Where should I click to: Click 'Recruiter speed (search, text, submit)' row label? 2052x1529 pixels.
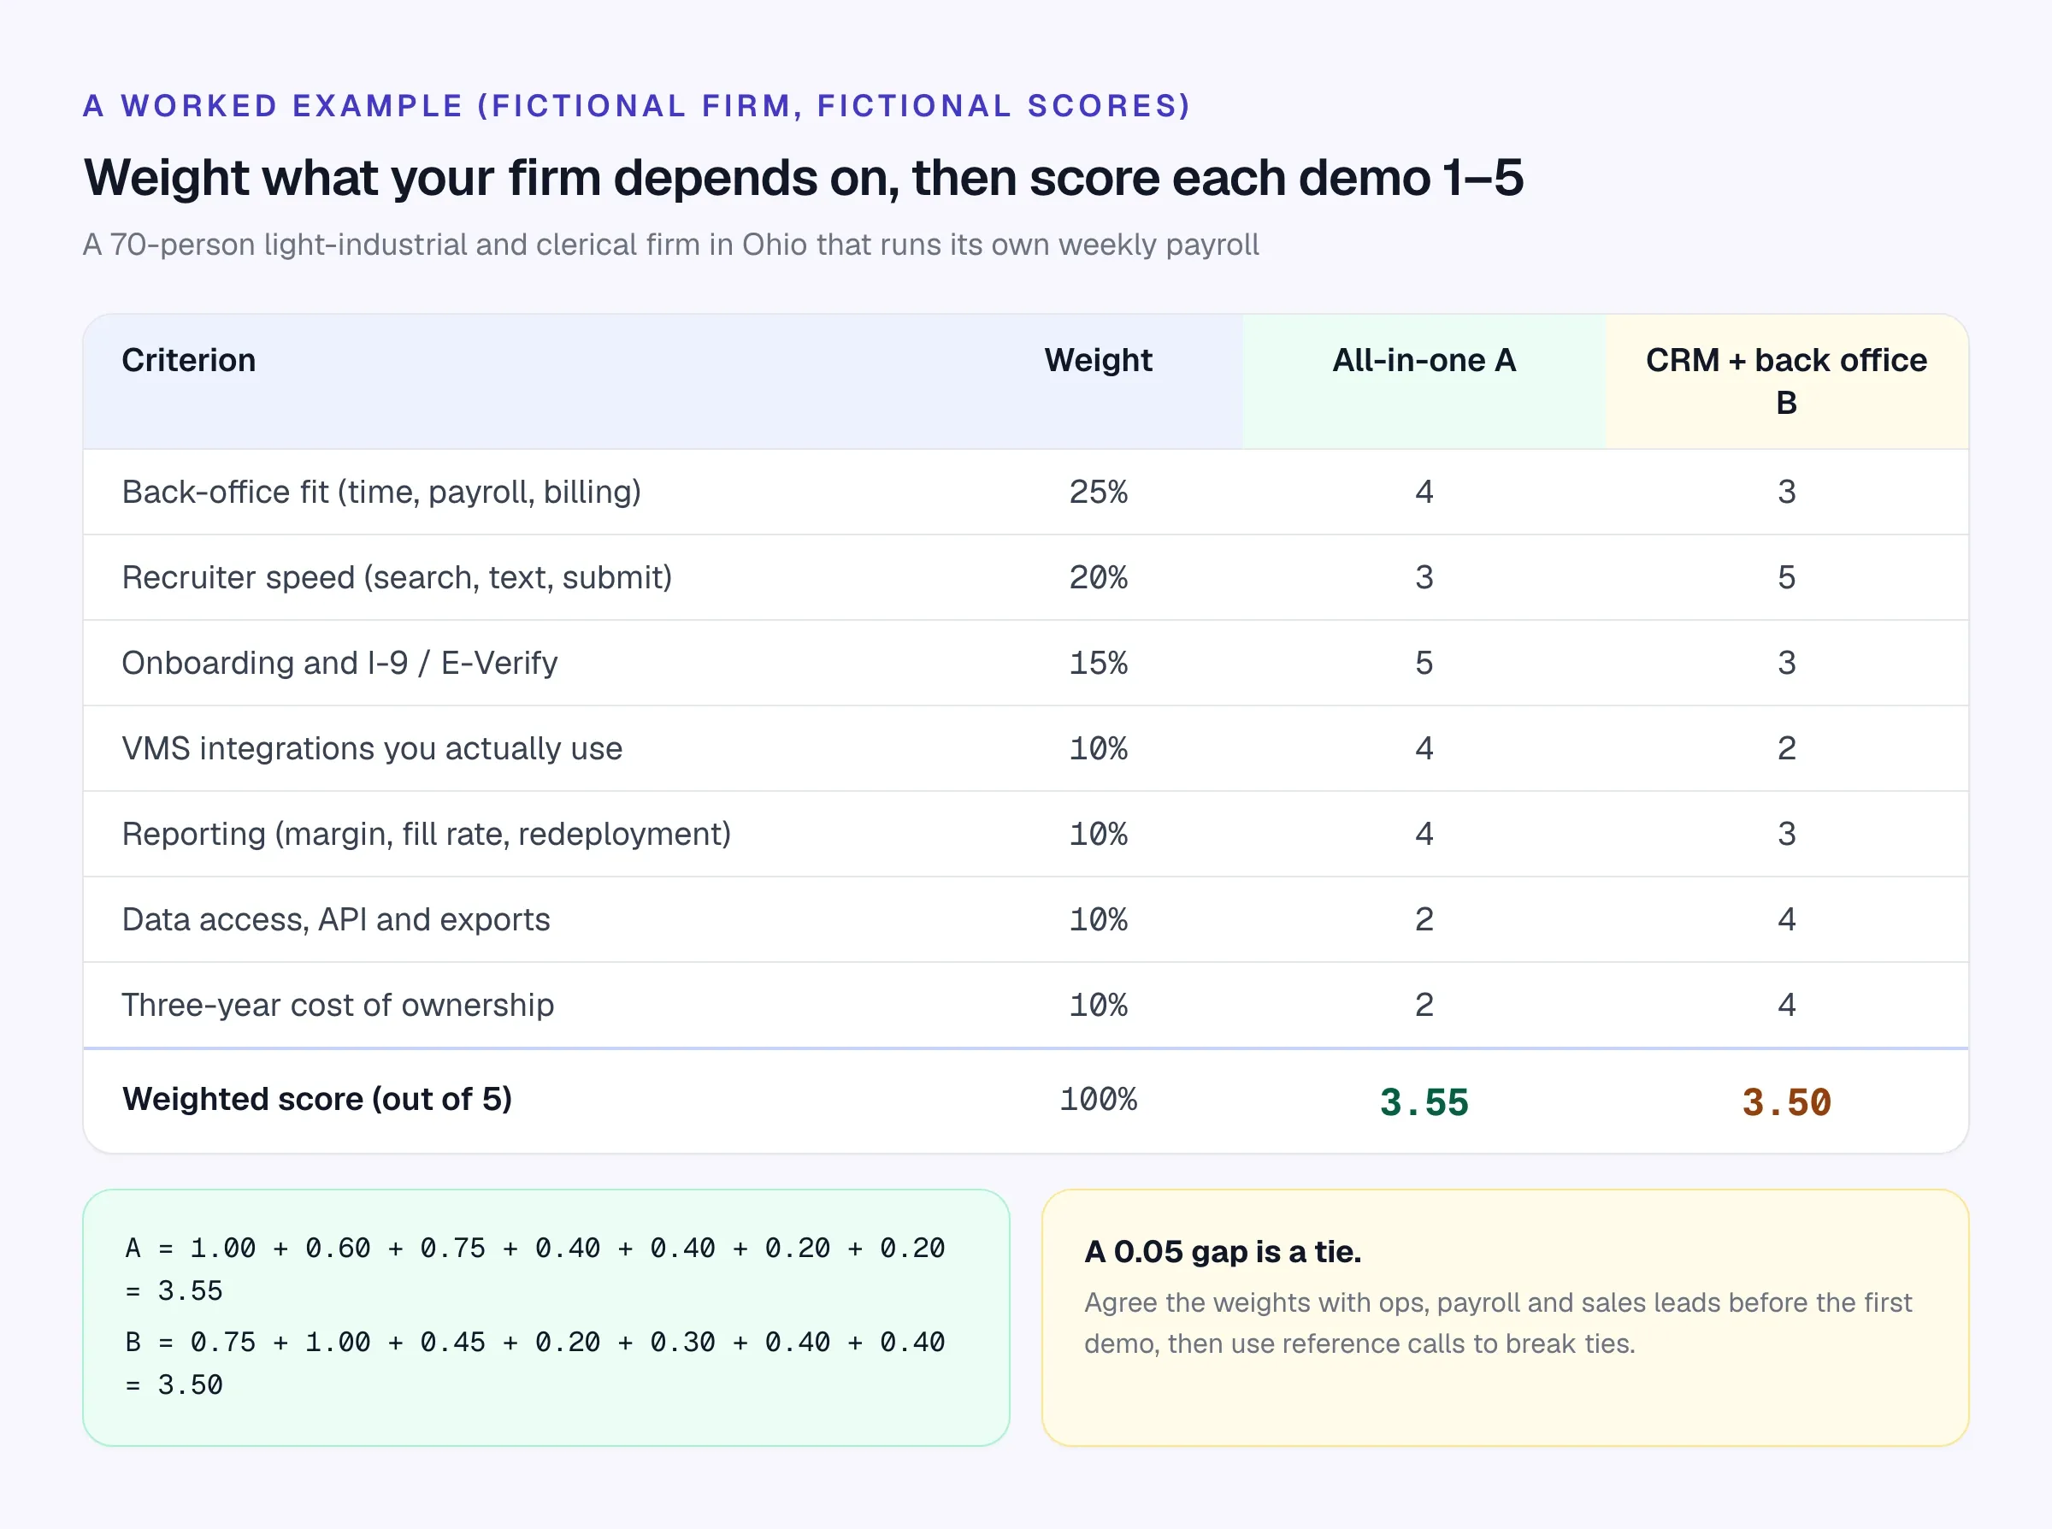point(397,576)
